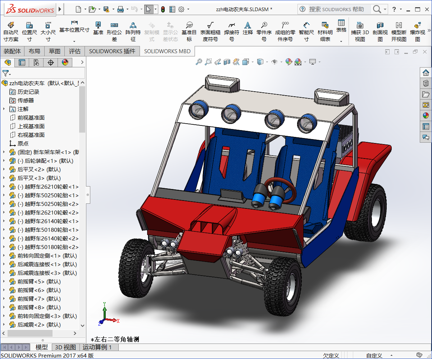Open the 运动算例 1 motion study tab
The image size is (432, 359).
(x=97, y=347)
